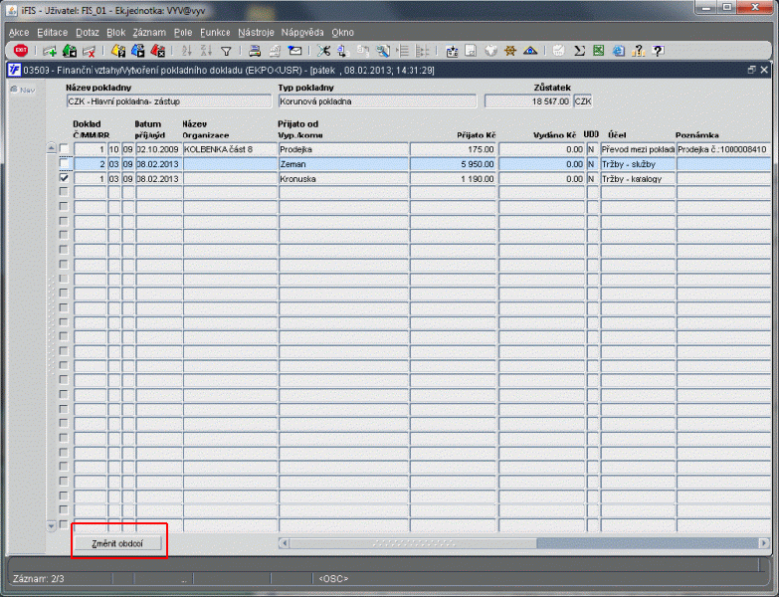
Task: Click the horizontal scrollbar thumb
Action: pyautogui.click(x=413, y=543)
